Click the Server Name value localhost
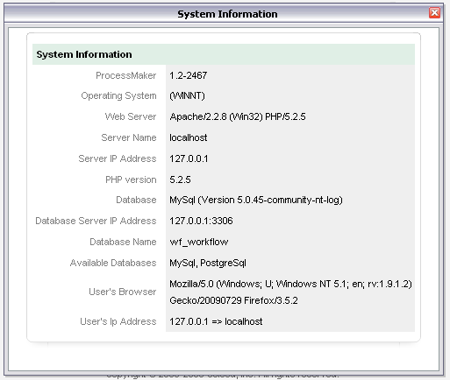The height and width of the screenshot is (380, 450). (x=189, y=137)
